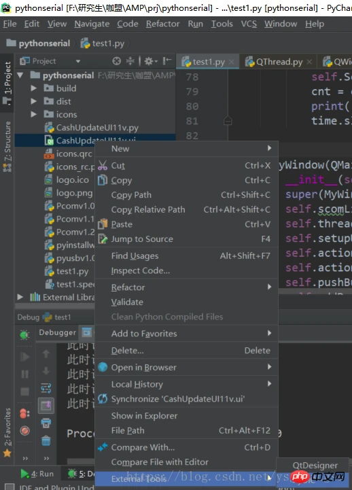Click the print console icon
This screenshot has width=352, height=490.
(x=46, y=423)
